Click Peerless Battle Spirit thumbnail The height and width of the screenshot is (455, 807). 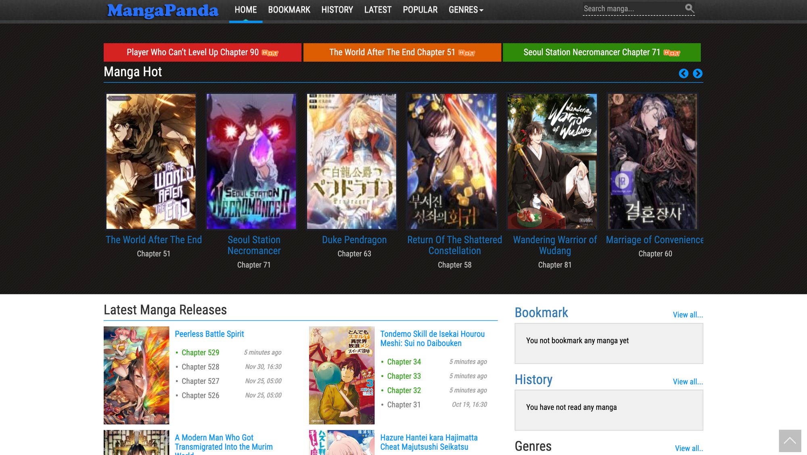click(136, 375)
